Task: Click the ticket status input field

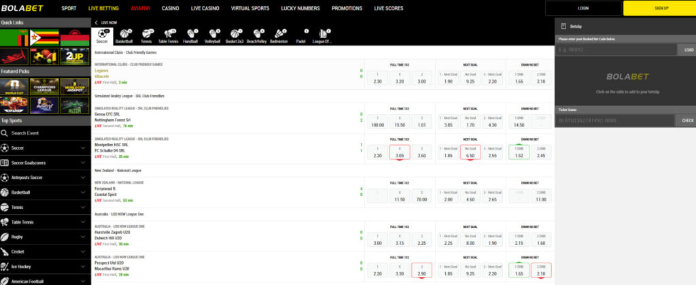Action: click(x=614, y=120)
